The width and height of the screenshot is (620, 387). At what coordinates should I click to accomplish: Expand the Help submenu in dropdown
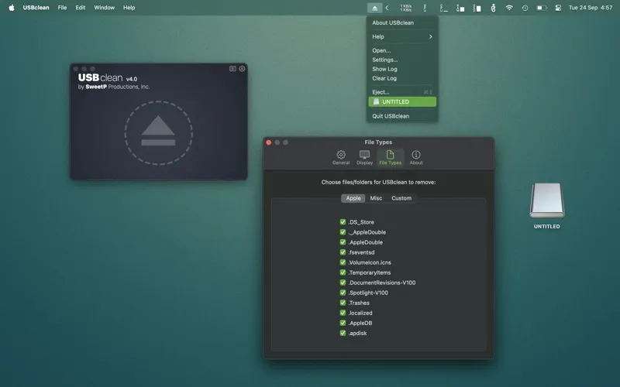(402, 36)
